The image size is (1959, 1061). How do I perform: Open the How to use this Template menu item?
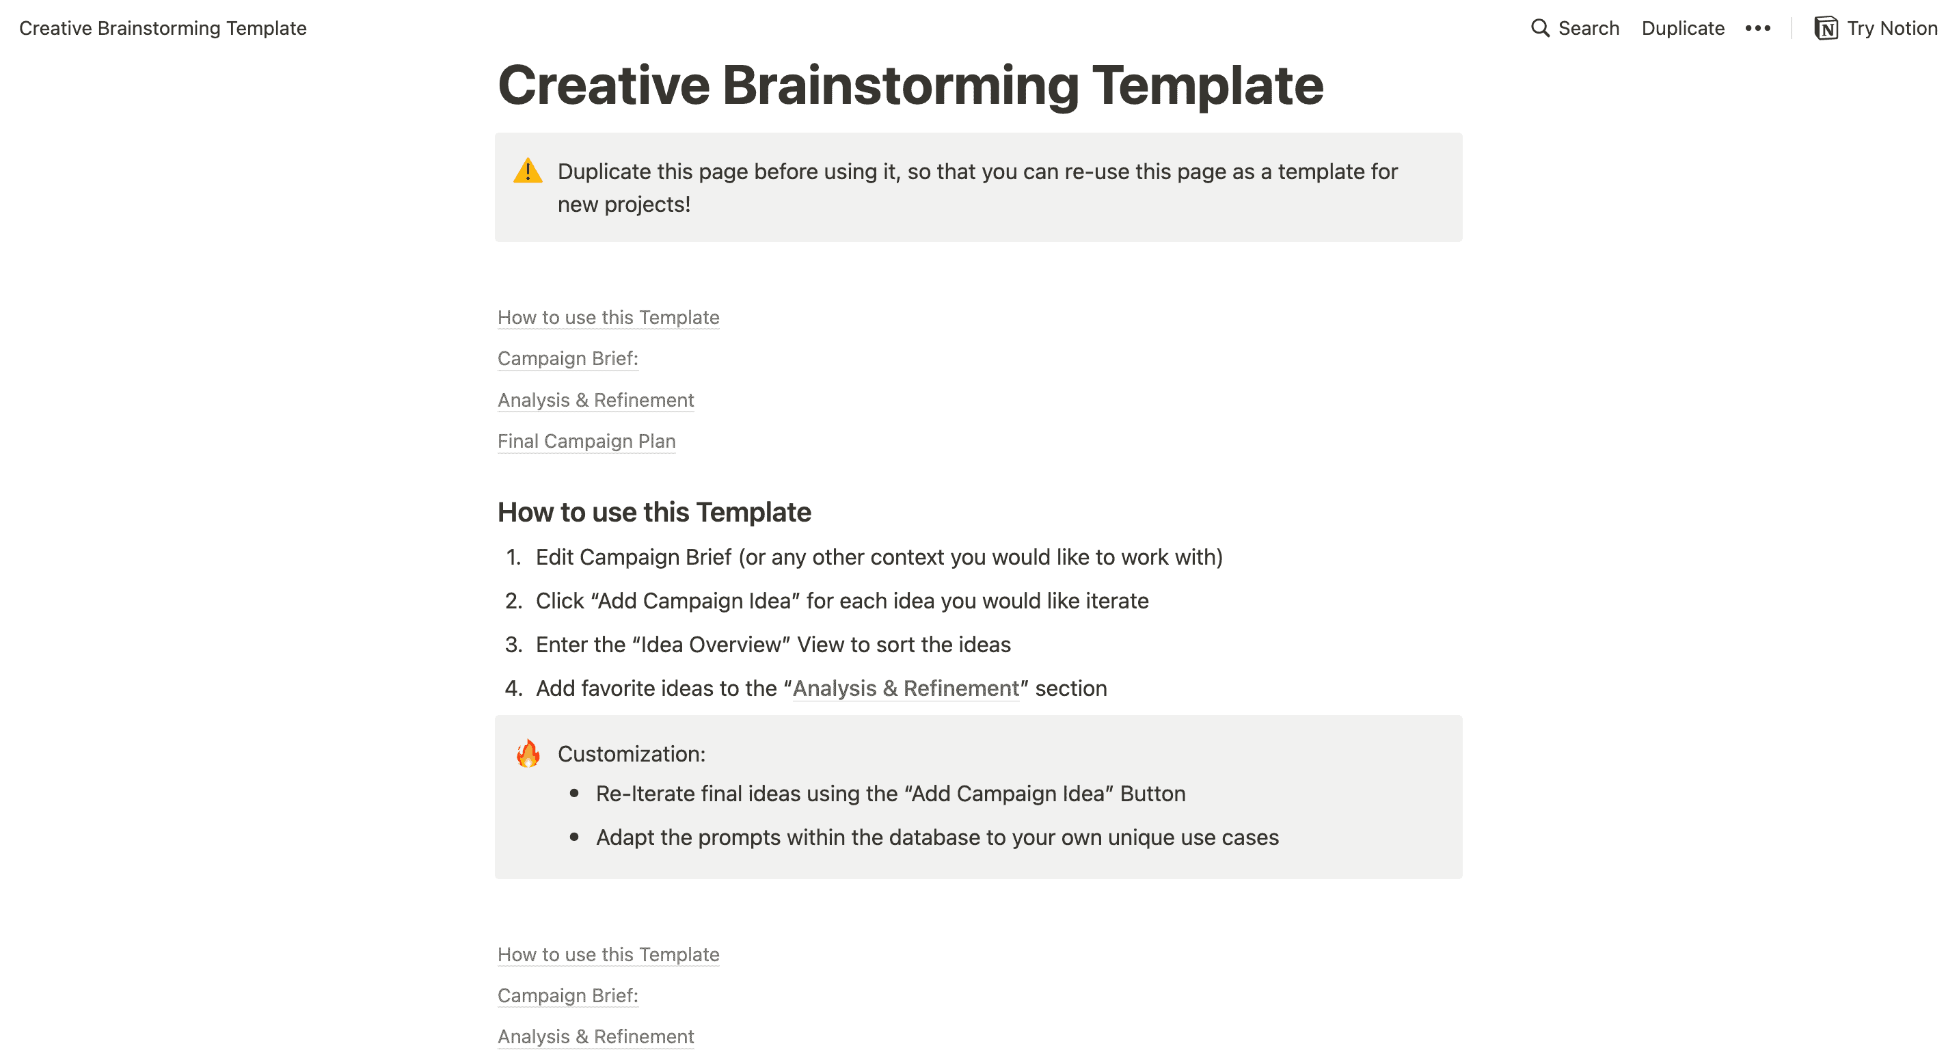tap(607, 315)
